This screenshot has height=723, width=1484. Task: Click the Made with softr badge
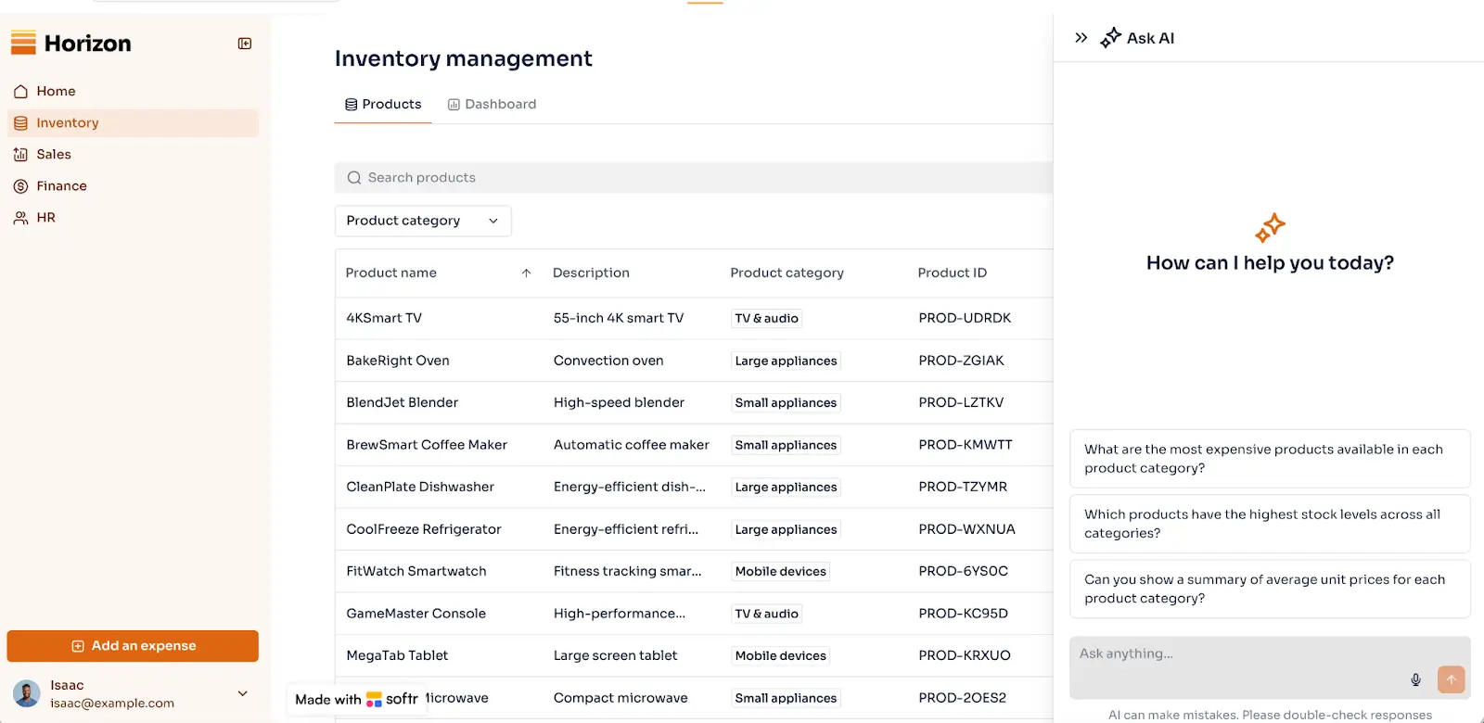click(x=356, y=699)
